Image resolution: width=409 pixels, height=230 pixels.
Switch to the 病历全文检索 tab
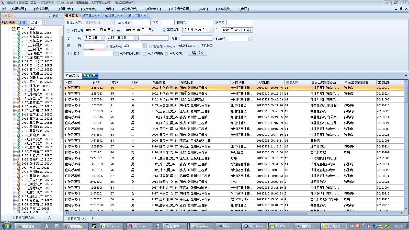pos(137,16)
